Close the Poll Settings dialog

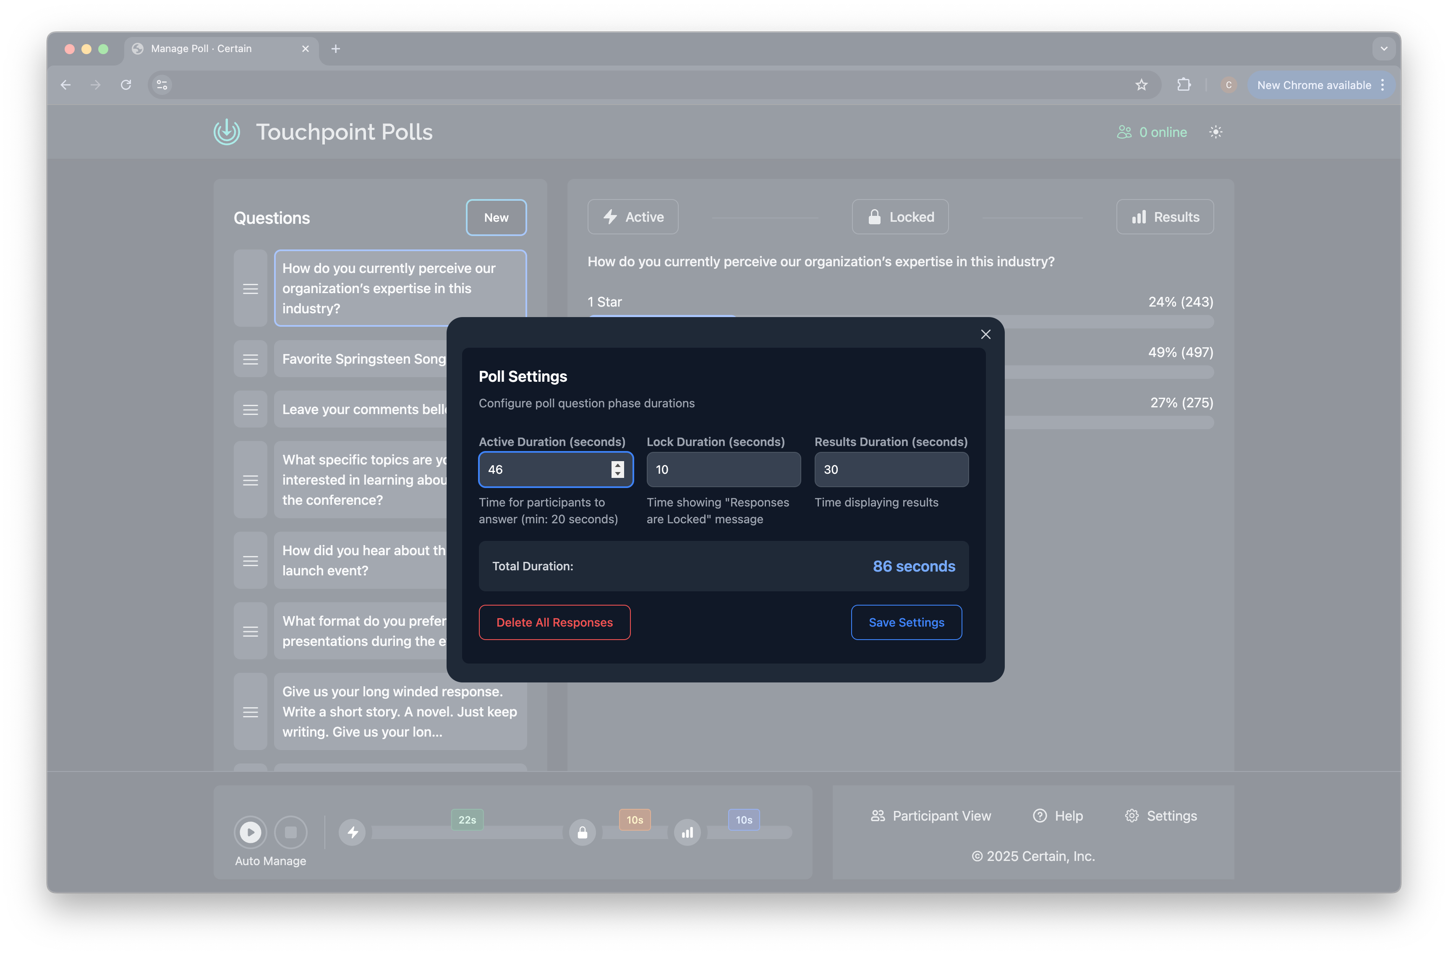[985, 334]
